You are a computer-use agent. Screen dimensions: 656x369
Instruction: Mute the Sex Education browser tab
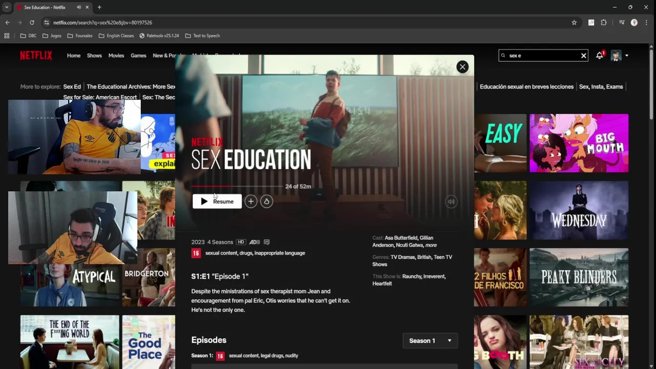pyautogui.click(x=79, y=7)
